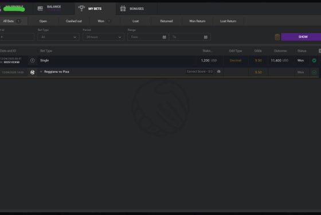Screen dimensions: 321x215
Task: Open the Bet Type dropdown
Action: 58,37
